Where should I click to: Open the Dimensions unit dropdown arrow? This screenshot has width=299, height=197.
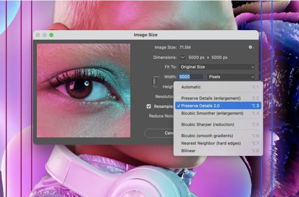[183, 57]
